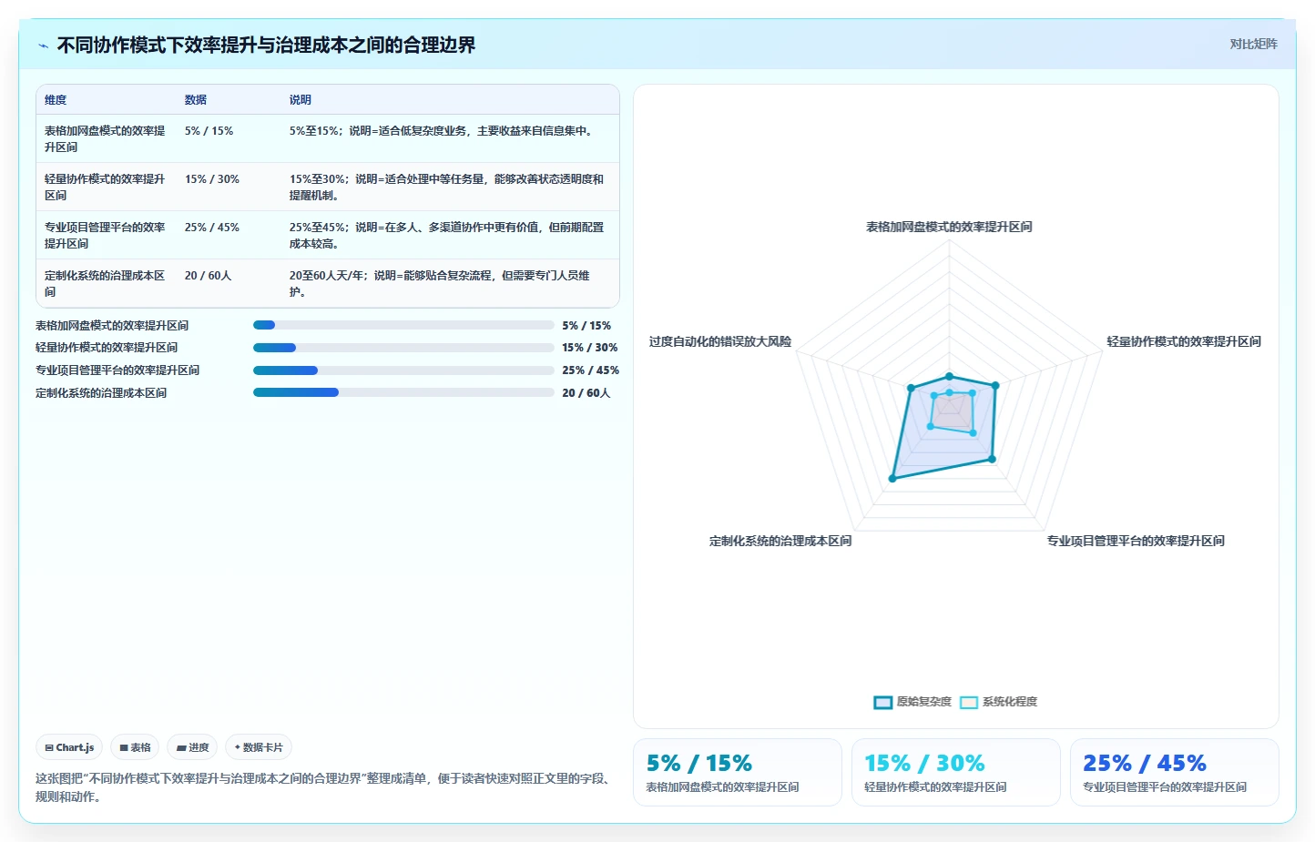1315x842 pixels.
Task: Click the table data value 15% / 30%
Action: click(212, 179)
